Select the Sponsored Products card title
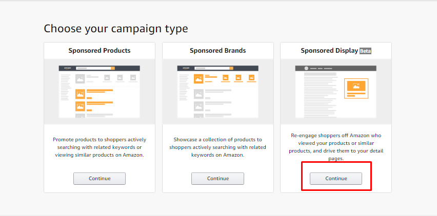 (100, 51)
